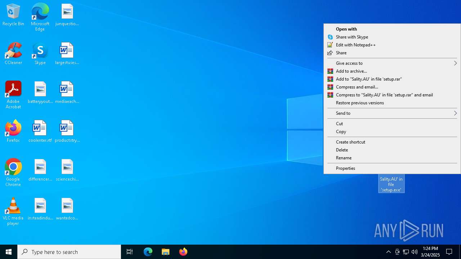The image size is (461, 259).
Task: Choose Open with in context menu
Action: coord(392,29)
